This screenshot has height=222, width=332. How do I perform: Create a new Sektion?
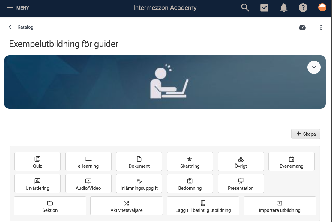pos(50,206)
